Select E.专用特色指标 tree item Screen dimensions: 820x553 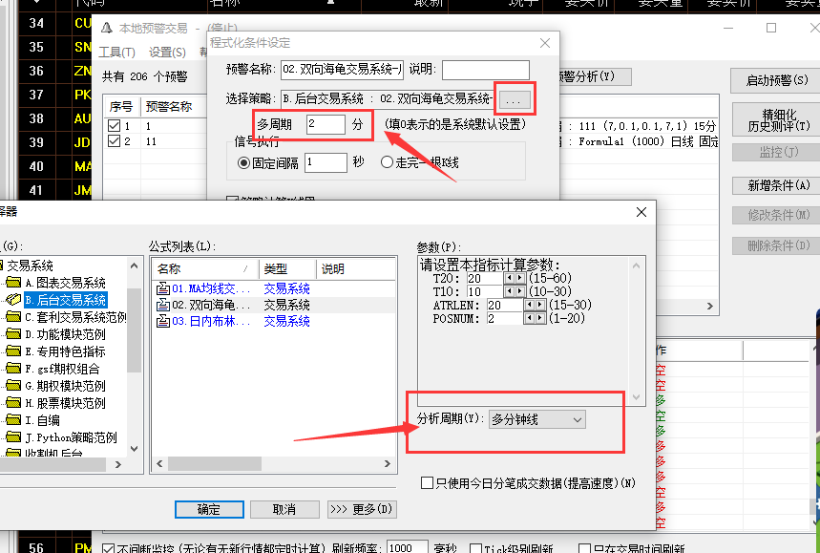[65, 351]
